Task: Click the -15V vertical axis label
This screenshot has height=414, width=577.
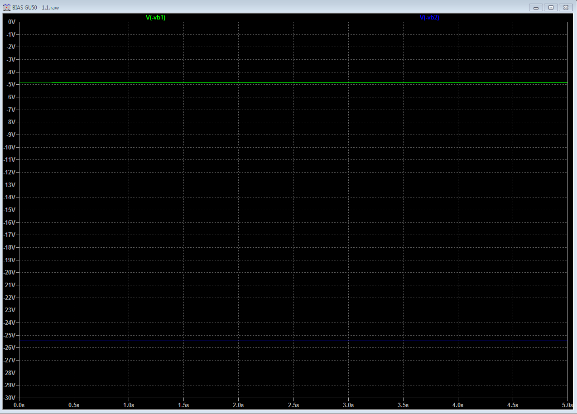Action: (10, 210)
